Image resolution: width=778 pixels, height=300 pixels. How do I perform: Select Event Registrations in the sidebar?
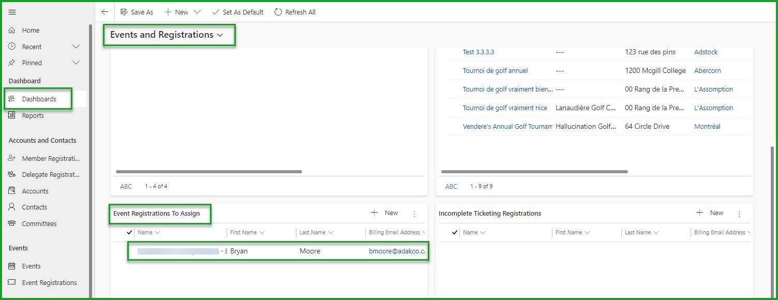point(49,283)
